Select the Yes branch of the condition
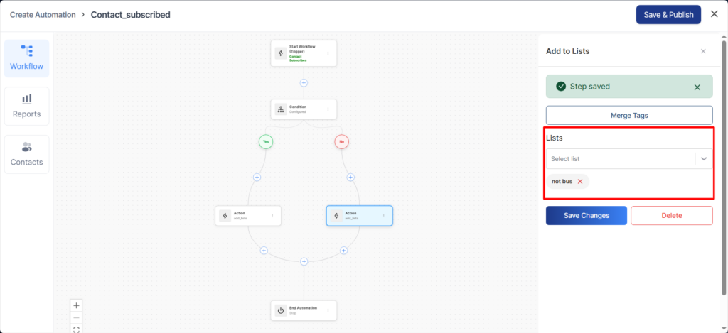The height and width of the screenshot is (333, 728). pos(266,141)
